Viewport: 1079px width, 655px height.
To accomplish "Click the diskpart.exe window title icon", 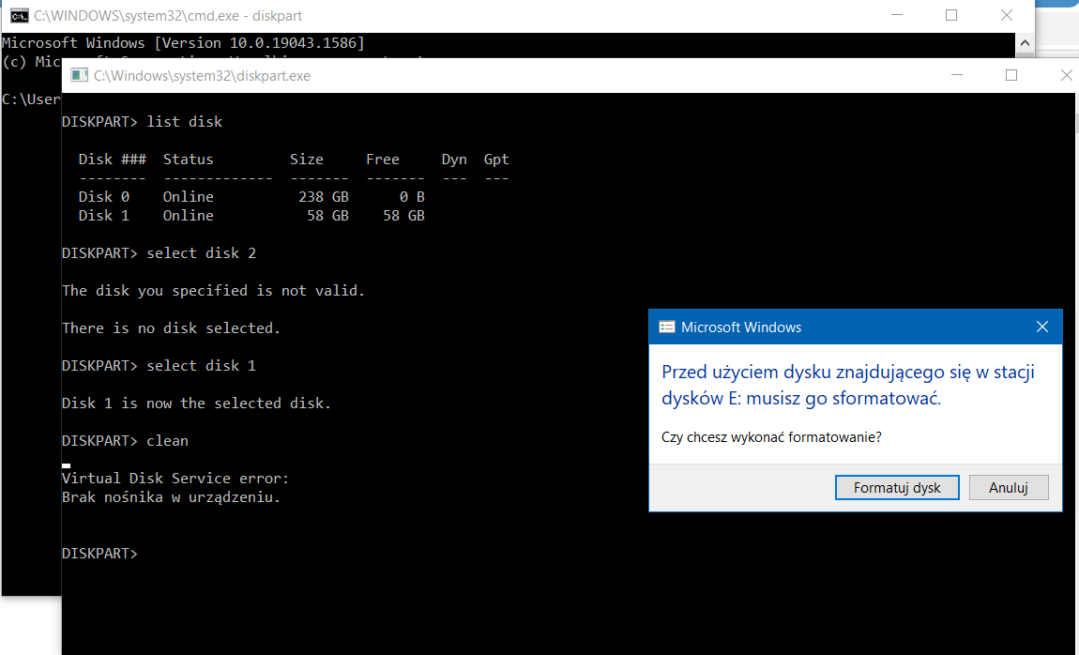I will (x=80, y=75).
